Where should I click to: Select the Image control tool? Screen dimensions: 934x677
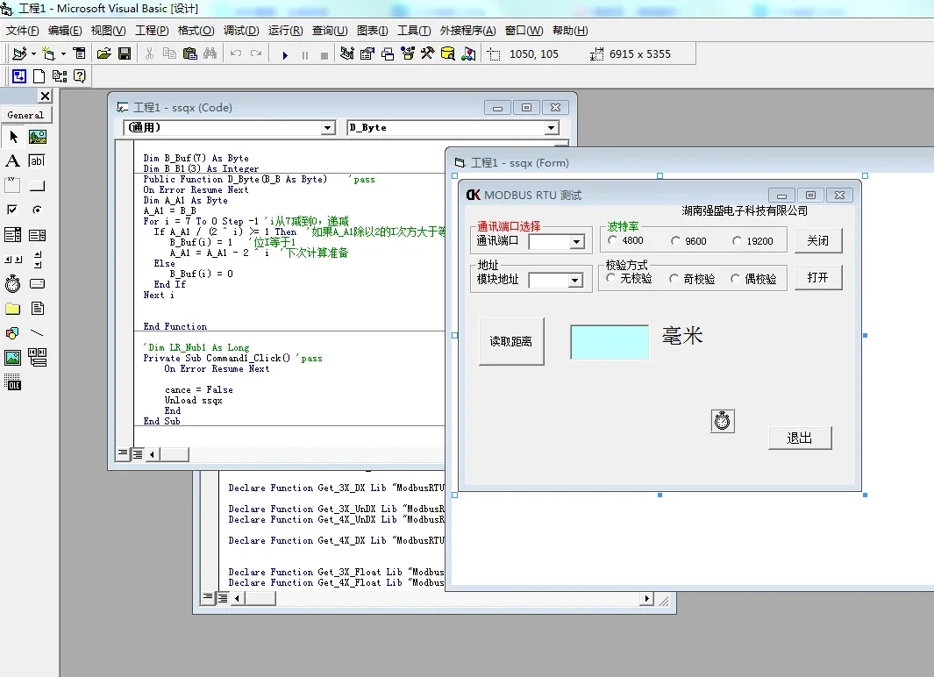click(13, 358)
